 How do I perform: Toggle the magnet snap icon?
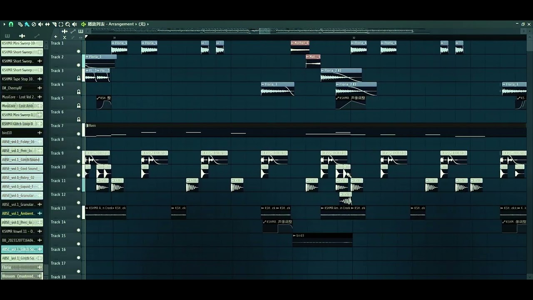pos(11,24)
